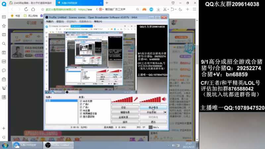265x149 pixels.
Task: Open favorites star in the browser sidebar
Action: (4, 26)
